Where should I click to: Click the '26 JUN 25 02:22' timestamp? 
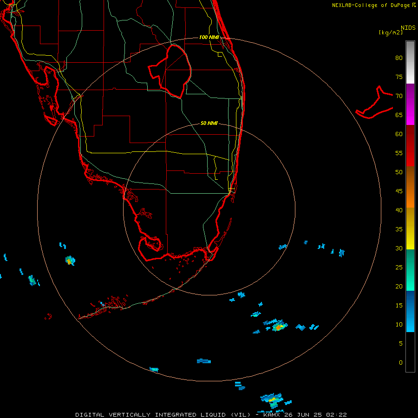(x=315, y=415)
